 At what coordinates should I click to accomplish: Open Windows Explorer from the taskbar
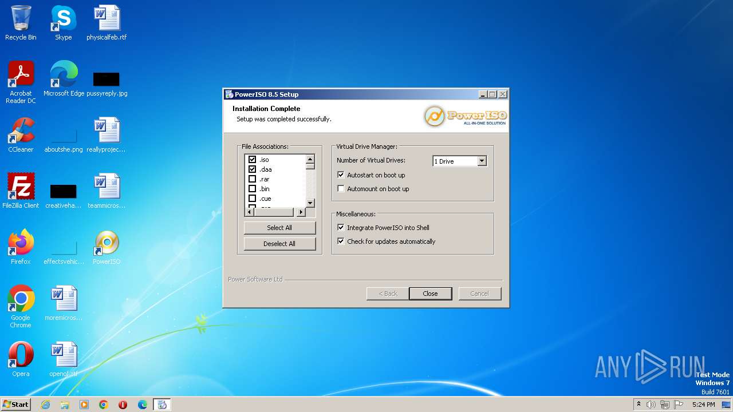[65, 405]
